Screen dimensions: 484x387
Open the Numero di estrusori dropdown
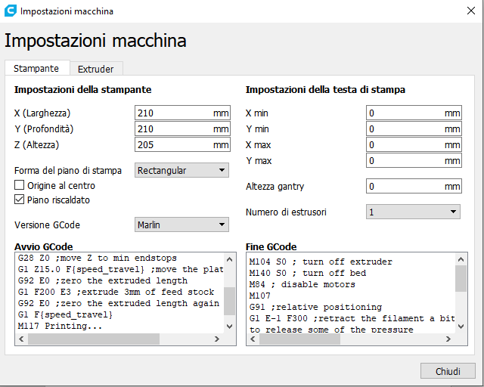(x=413, y=212)
